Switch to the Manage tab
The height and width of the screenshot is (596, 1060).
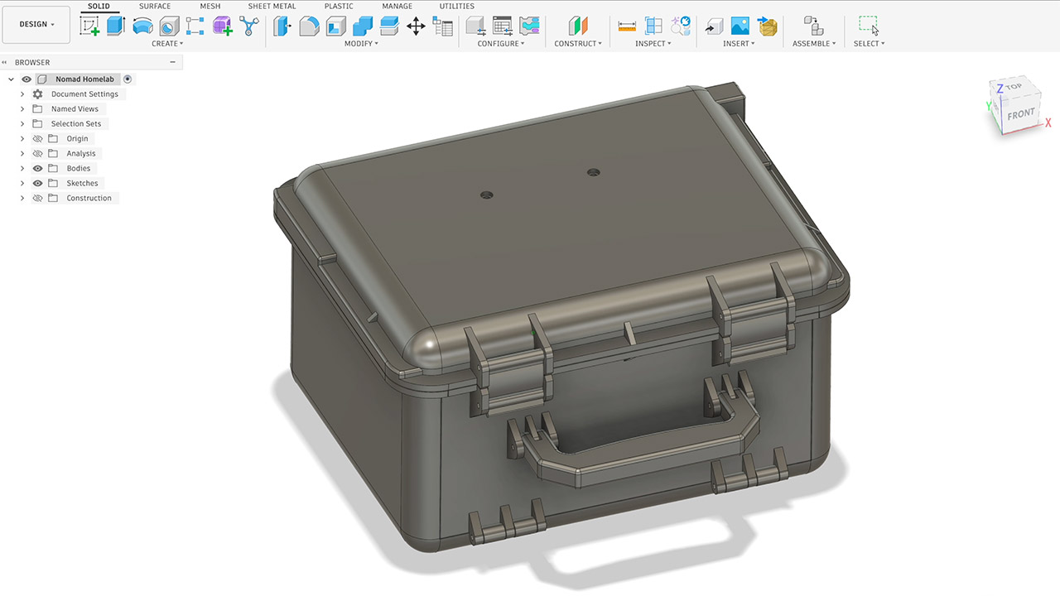[397, 7]
